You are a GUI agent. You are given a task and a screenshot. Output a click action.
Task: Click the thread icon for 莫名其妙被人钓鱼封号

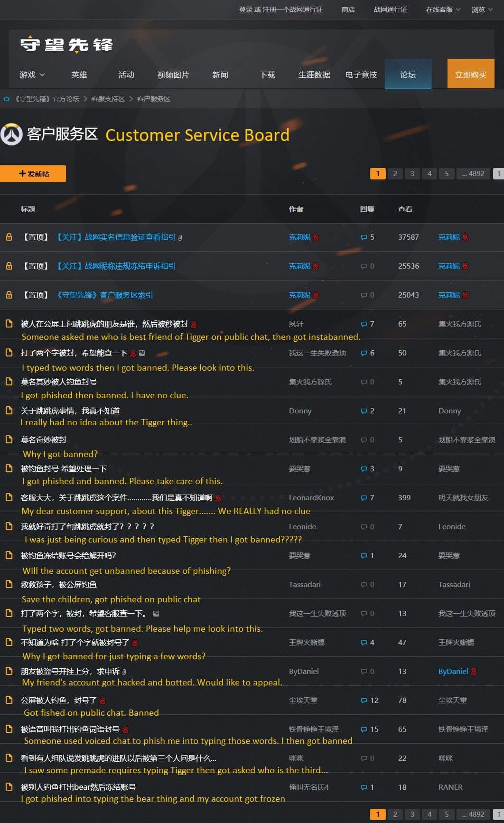[9, 382]
